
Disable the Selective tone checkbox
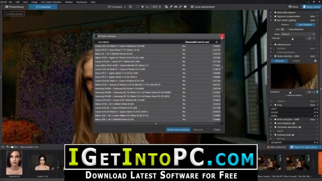tap(275, 45)
